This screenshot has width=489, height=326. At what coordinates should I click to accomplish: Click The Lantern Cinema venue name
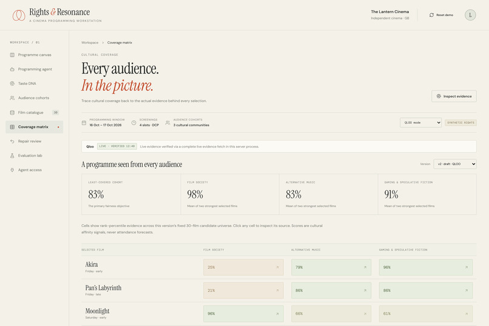tap(390, 12)
